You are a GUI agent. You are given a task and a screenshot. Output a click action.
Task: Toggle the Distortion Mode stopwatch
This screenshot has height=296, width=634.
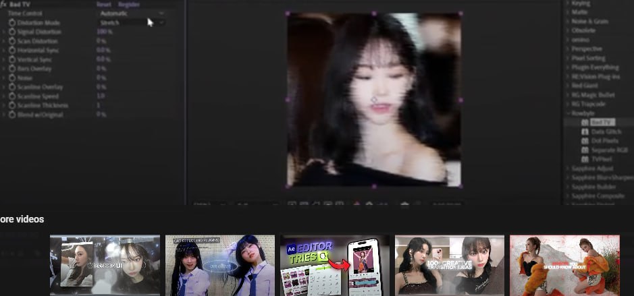pos(12,23)
